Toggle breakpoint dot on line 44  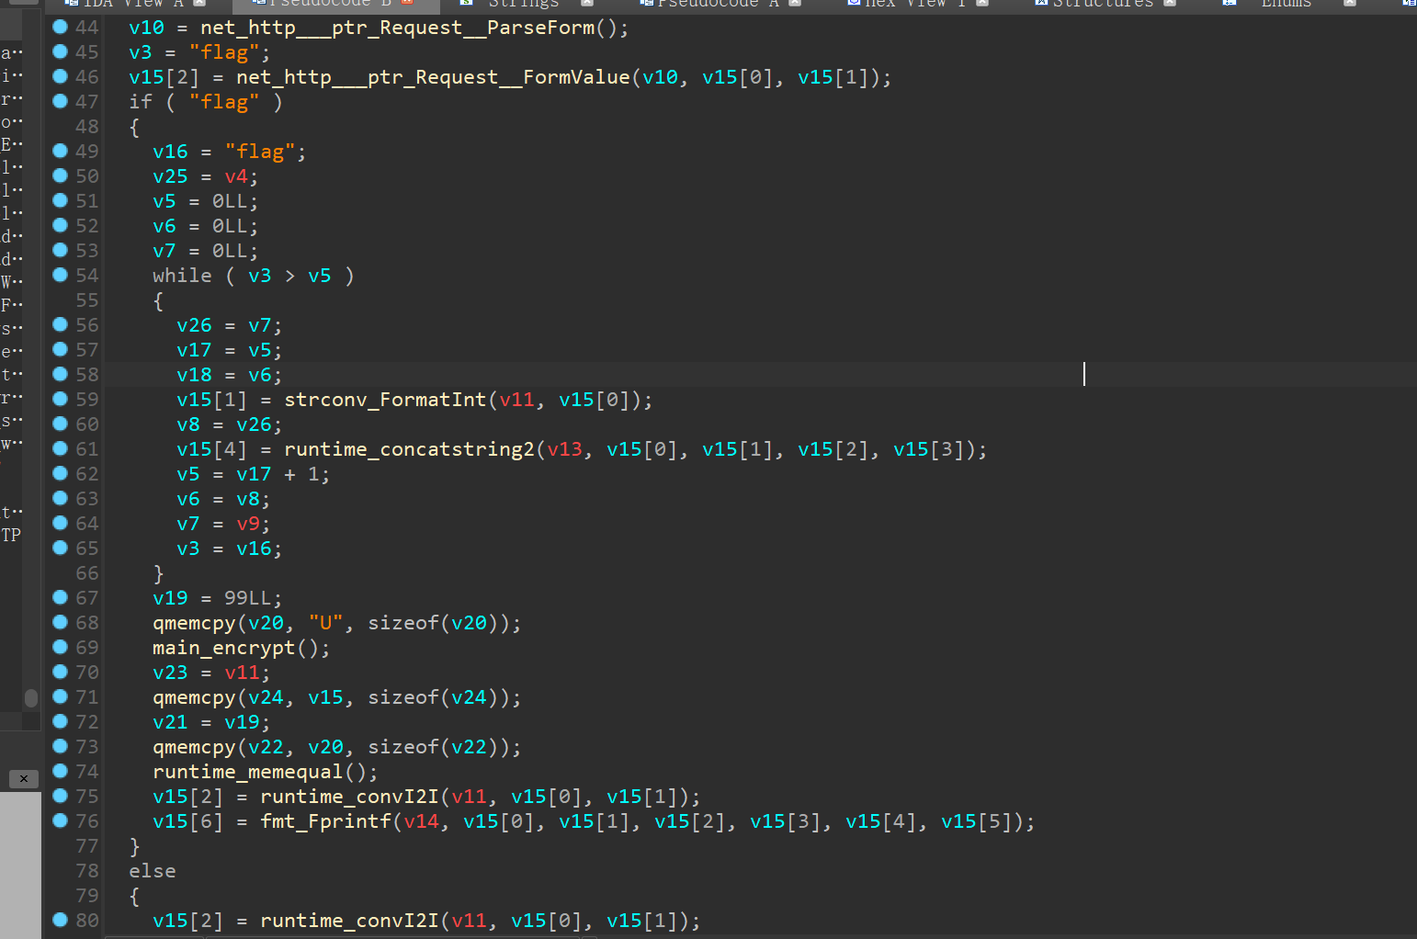click(61, 27)
